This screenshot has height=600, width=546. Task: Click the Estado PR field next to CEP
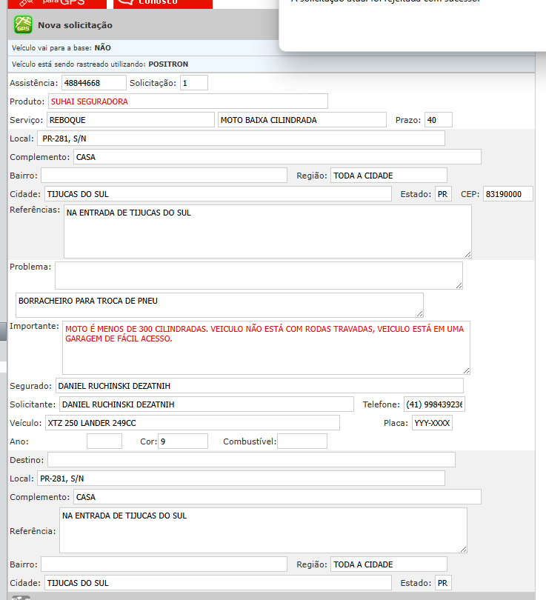(444, 193)
